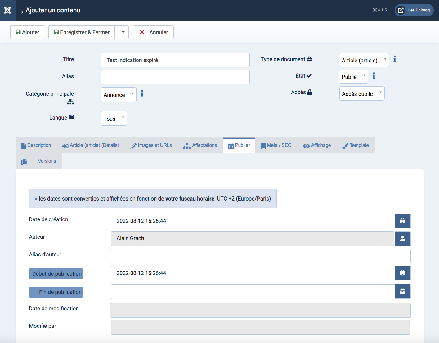
Task: Switch to the Affectations tab
Action: [200, 145]
